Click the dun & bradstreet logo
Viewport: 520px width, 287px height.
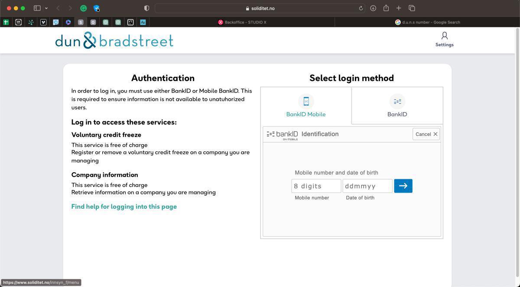[114, 41]
